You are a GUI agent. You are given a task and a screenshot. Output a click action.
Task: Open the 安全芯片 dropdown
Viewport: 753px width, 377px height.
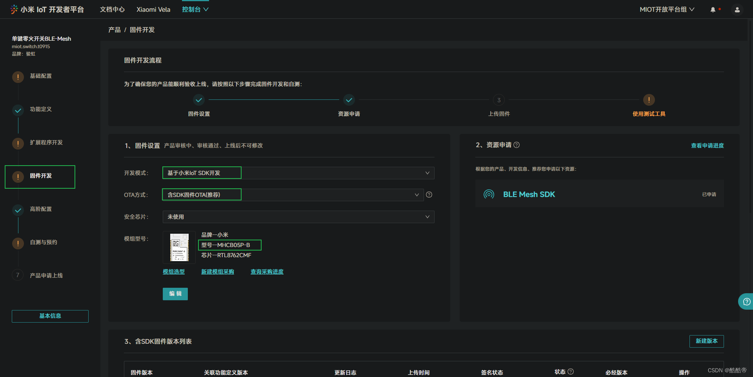click(x=298, y=217)
